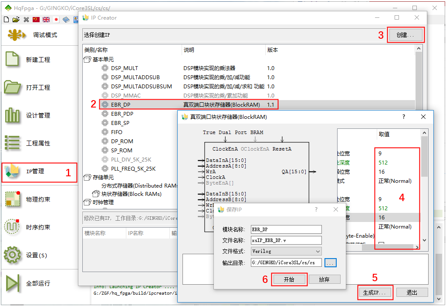This screenshot has height=306, width=446.
Task: Click the parameter table vertical scrollbar down arrow
Action: [x=425, y=241]
